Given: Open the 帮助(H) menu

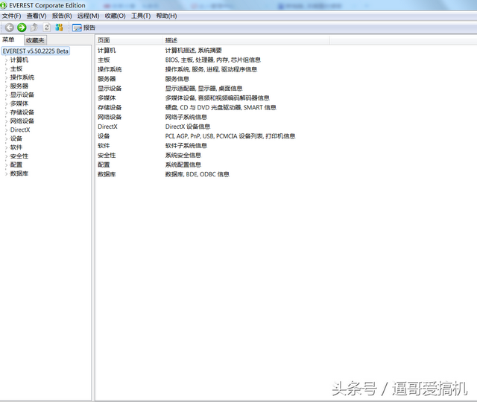Looking at the screenshot, I should (166, 16).
